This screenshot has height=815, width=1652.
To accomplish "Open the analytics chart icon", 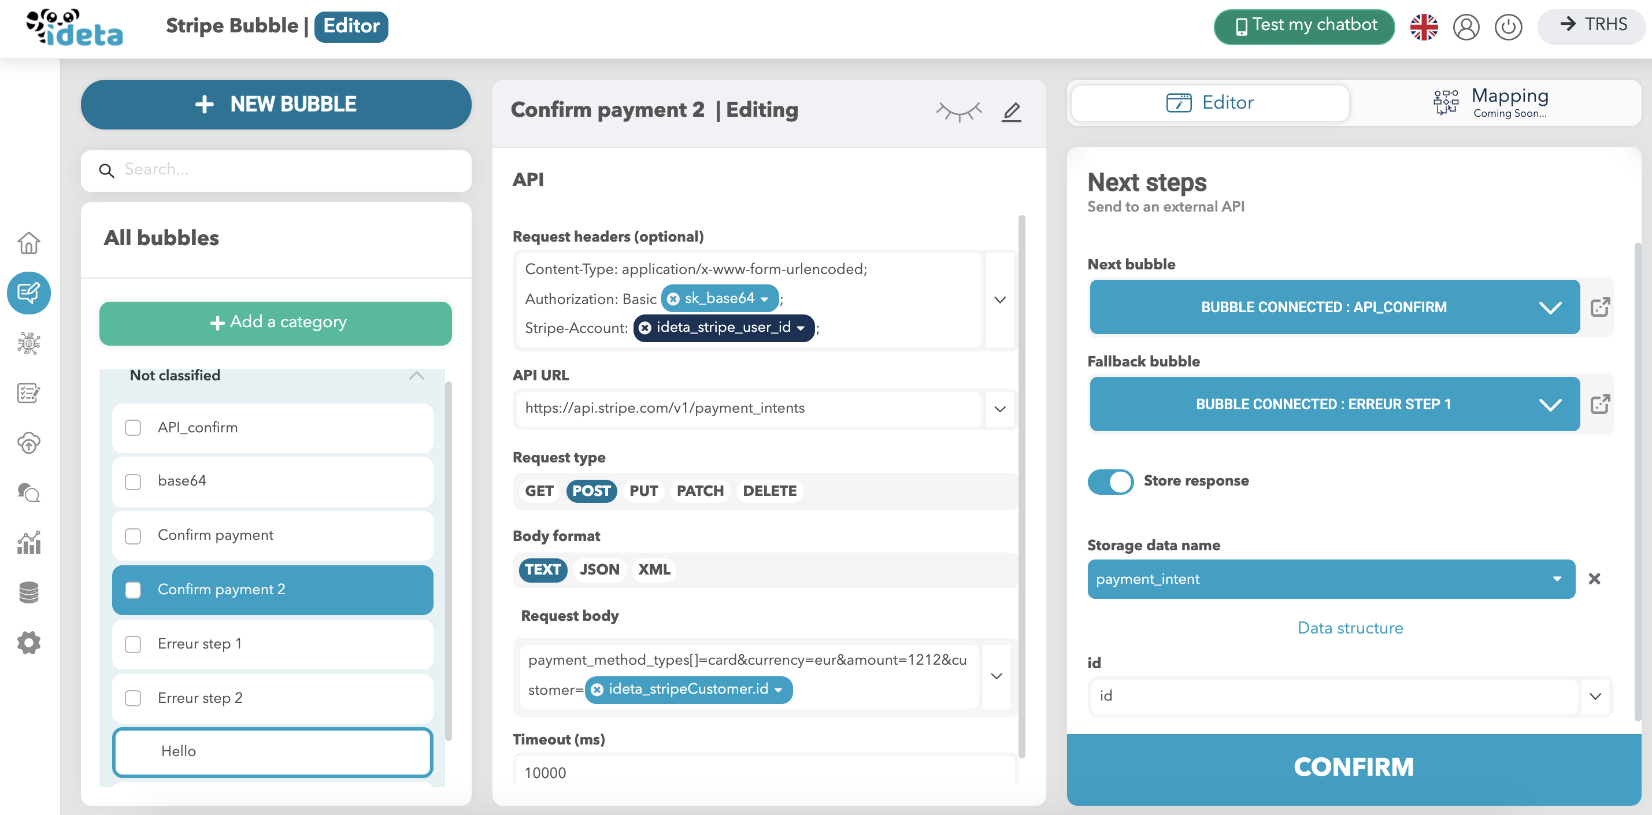I will [x=29, y=543].
